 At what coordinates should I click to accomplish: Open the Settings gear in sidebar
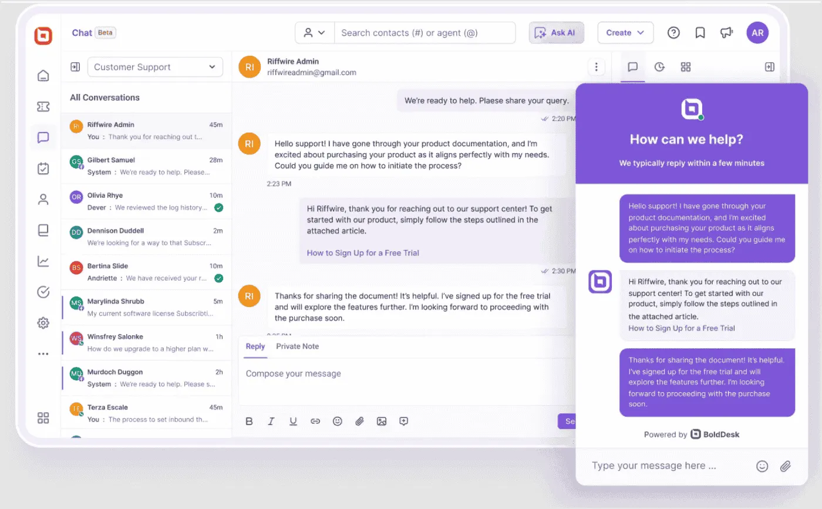tap(43, 323)
